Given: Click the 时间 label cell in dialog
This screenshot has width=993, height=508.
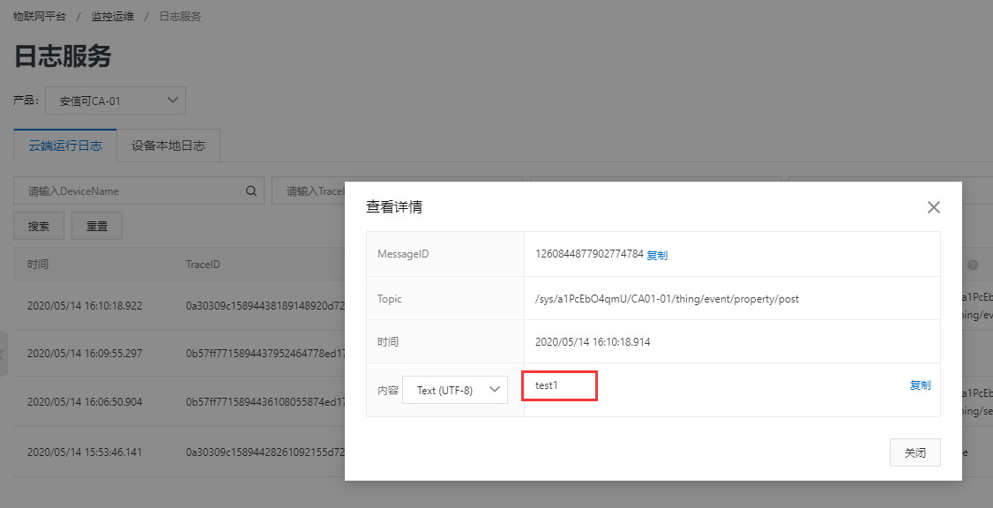Looking at the screenshot, I should [445, 342].
